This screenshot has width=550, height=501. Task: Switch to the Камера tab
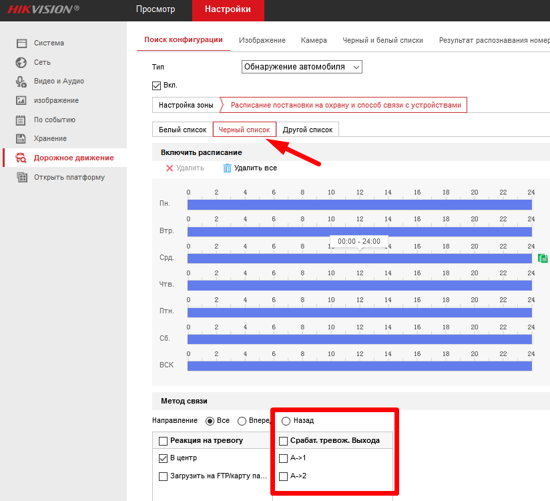314,40
